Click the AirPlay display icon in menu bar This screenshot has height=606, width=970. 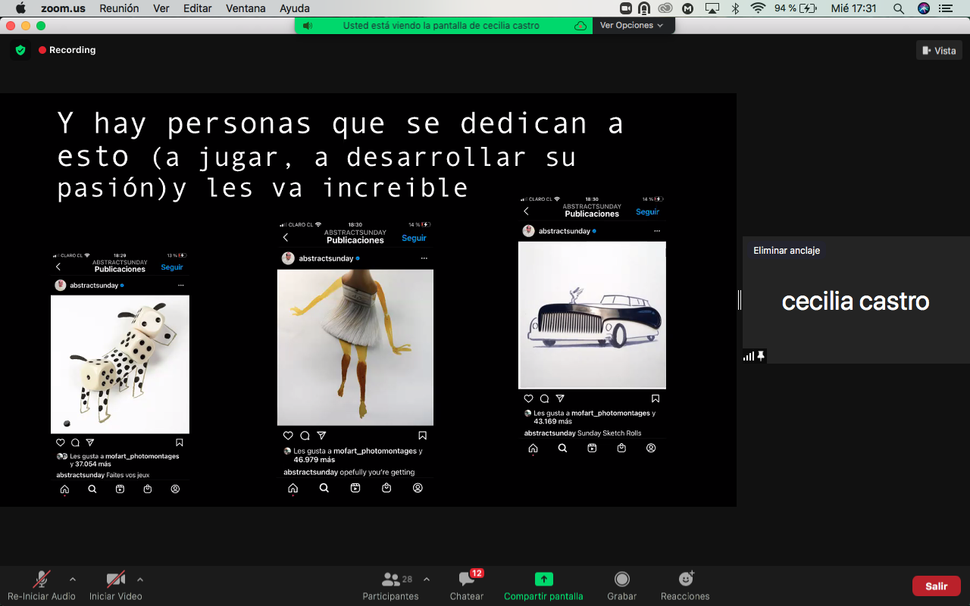pos(712,8)
